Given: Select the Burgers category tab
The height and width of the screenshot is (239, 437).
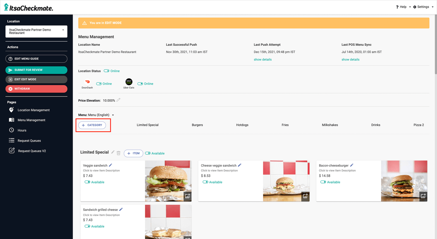Looking at the screenshot, I should [x=197, y=125].
